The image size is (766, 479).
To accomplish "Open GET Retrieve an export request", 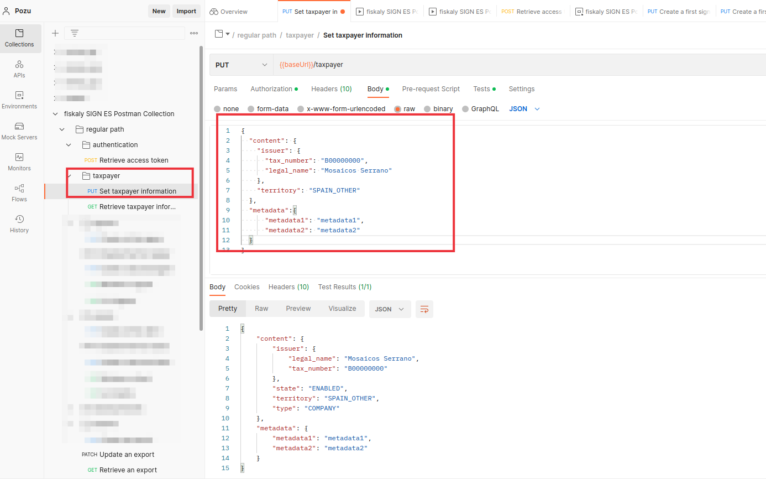I will pyautogui.click(x=122, y=470).
